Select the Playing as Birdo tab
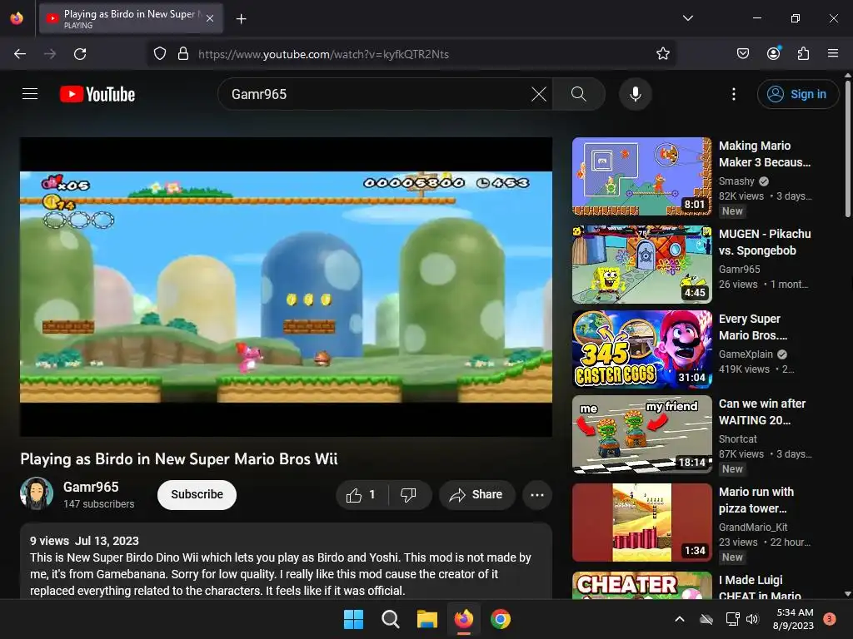Image resolution: width=853 pixels, height=639 pixels. (131, 18)
